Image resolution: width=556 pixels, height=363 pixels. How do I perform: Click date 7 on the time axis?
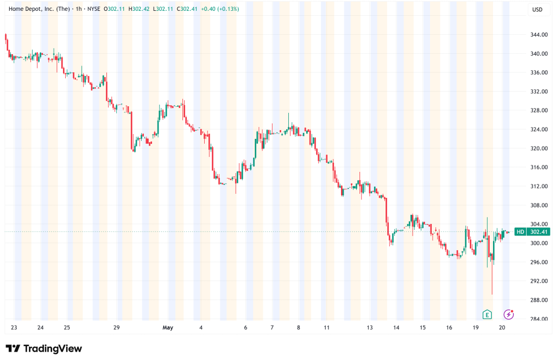[x=272, y=328]
